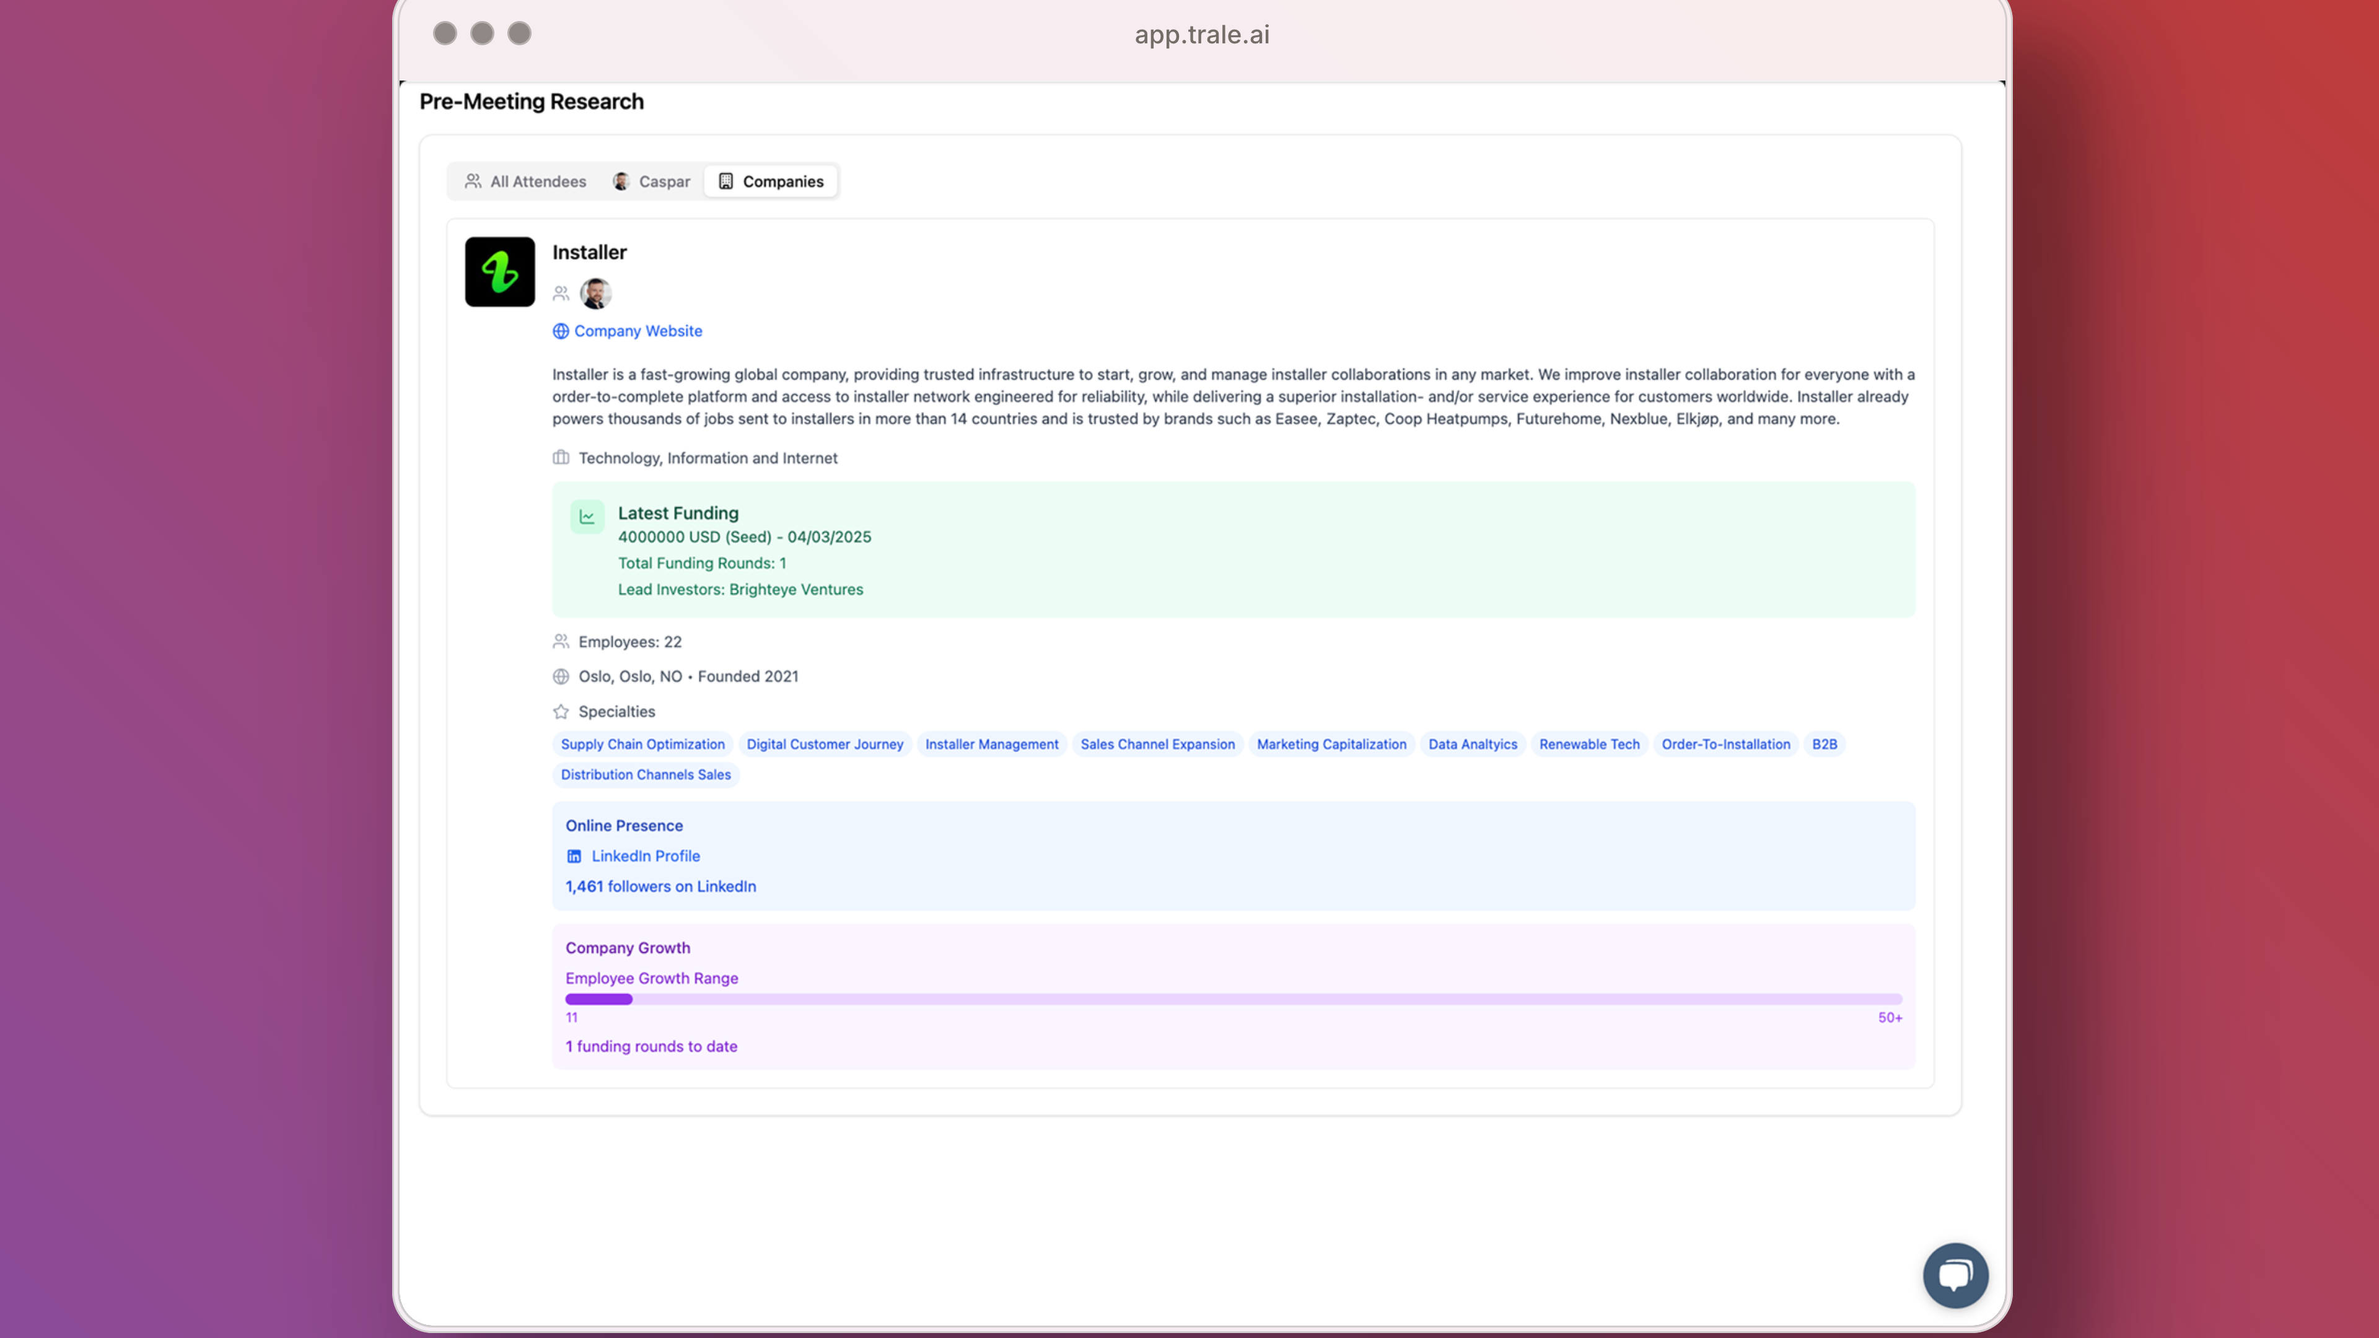Select the Order-To-Installation tag
The image size is (2379, 1338).
coord(1726,744)
